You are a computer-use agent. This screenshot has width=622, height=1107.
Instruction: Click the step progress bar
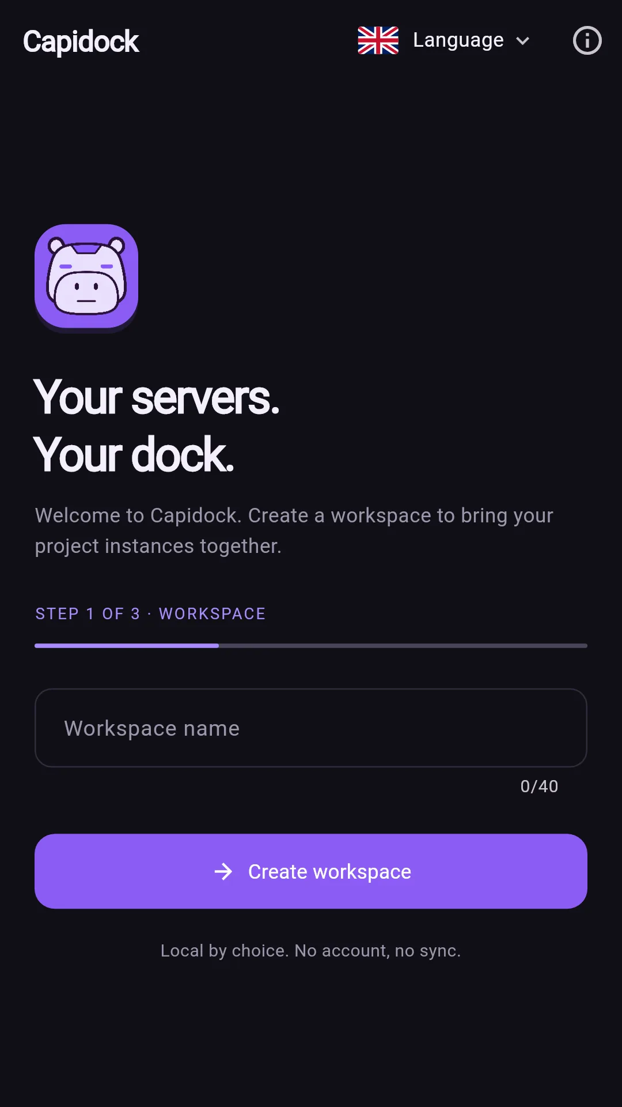coord(311,646)
